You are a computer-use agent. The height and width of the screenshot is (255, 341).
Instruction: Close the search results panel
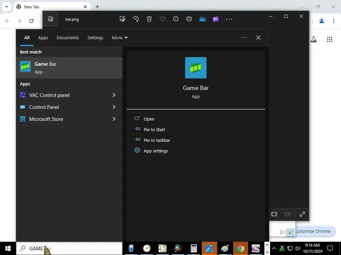coord(258,38)
